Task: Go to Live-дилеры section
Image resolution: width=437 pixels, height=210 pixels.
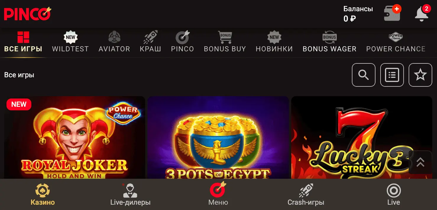Action: pos(130,194)
